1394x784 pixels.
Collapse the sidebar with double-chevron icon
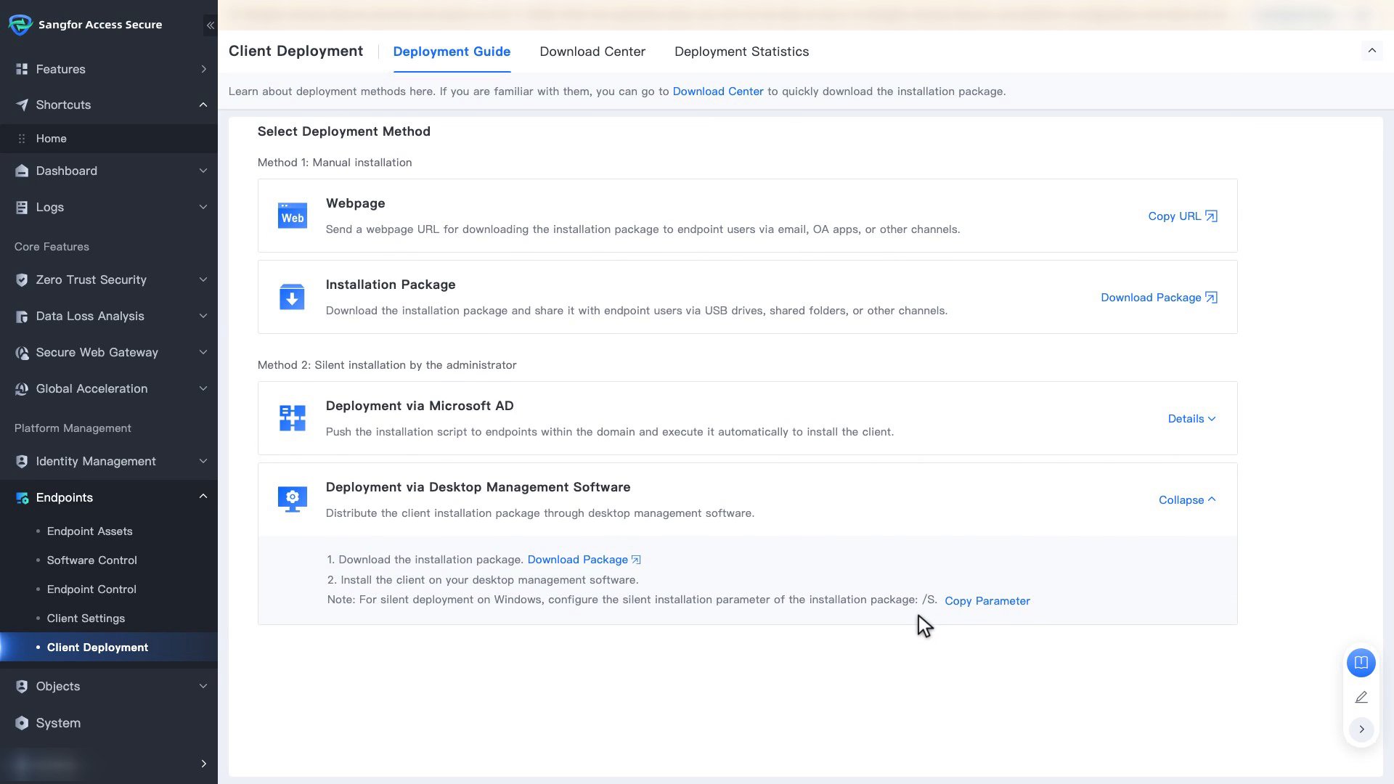click(210, 25)
